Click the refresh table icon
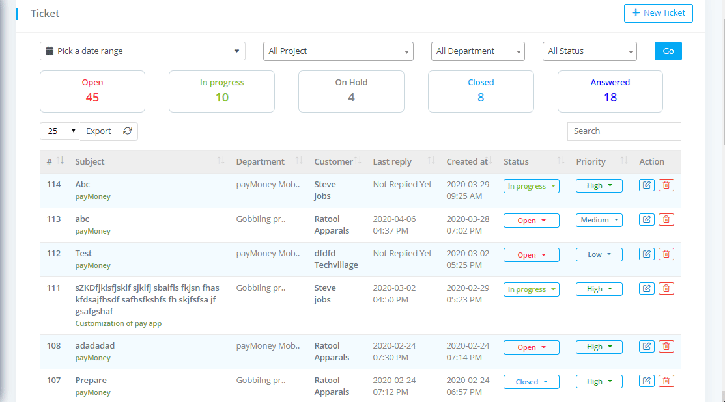725x402 pixels. [x=128, y=131]
